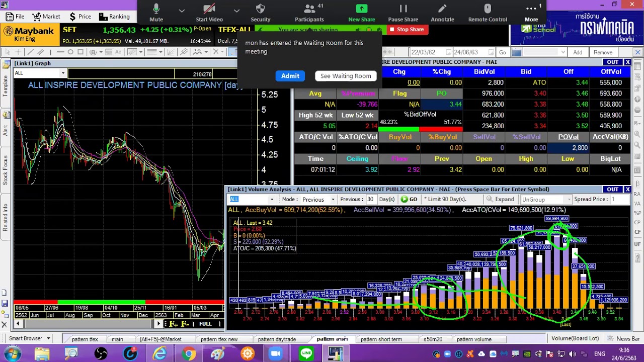Click the FULL chart view button
Viewport: 644px width, 362px height.
pos(205,324)
